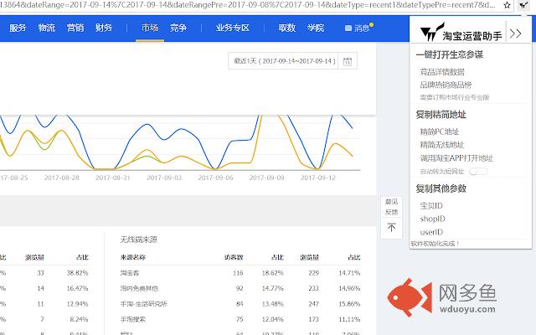Bookmark this page with the star icon
This screenshot has width=536, height=335.
pyautogui.click(x=507, y=5)
